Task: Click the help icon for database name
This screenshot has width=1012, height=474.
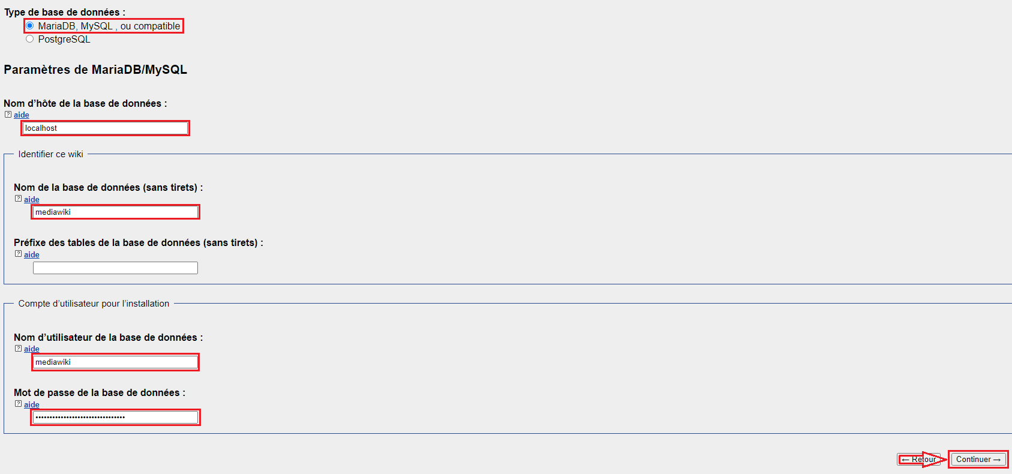Action: (19, 199)
